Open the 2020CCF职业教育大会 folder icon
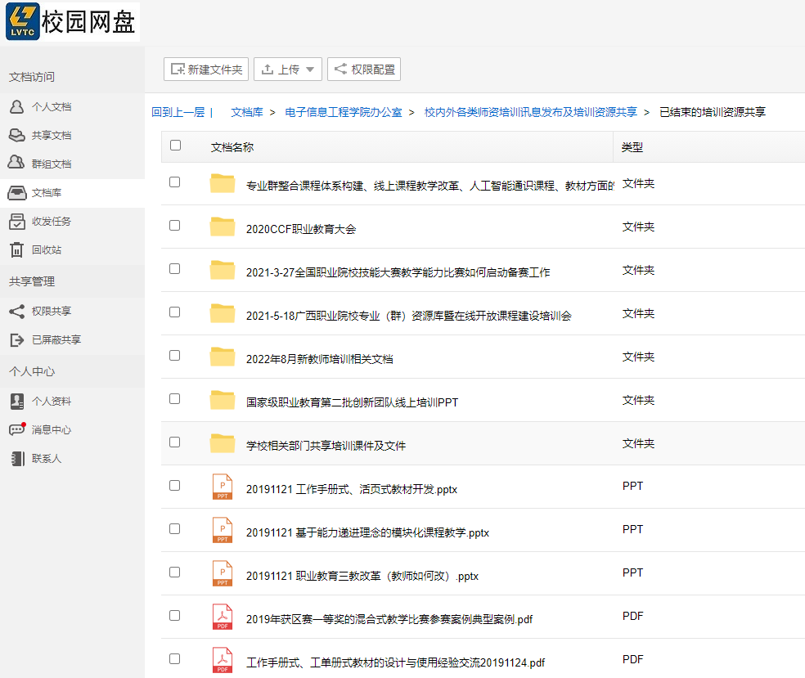Screen dimensions: 805x678 [223, 227]
